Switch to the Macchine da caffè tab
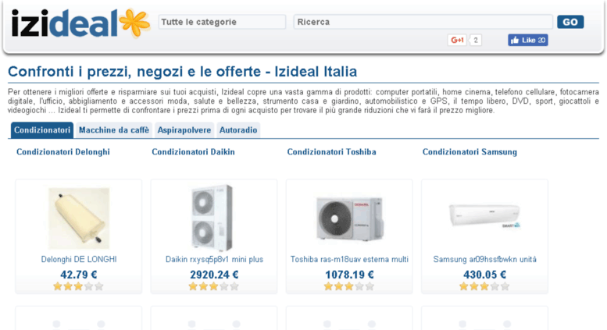This screenshot has width=607, height=330. tap(114, 130)
